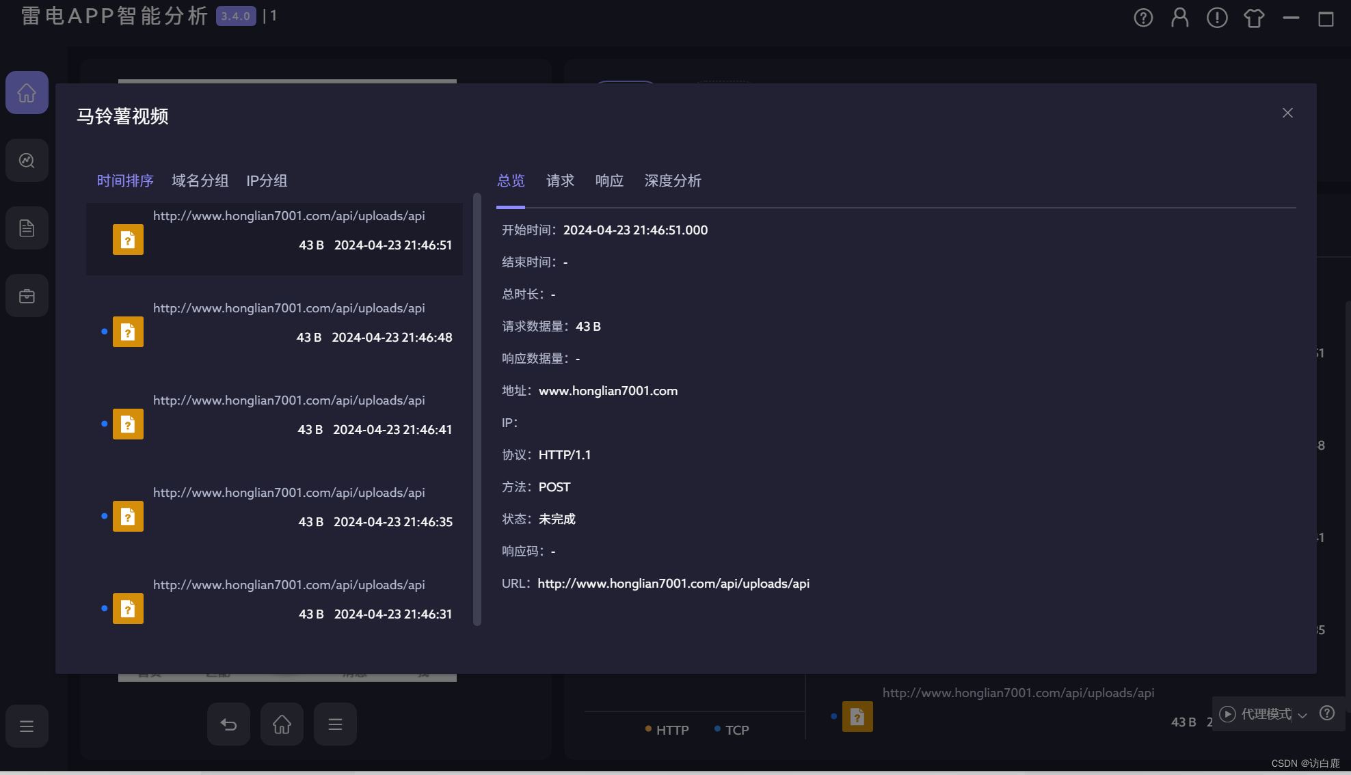Click the home icon in left sidebar
Image resolution: width=1351 pixels, height=775 pixels.
pos(27,93)
